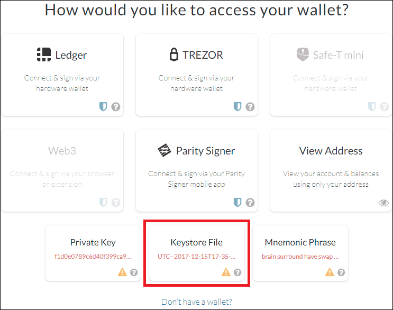This screenshot has height=310, width=393.
Task: Click the Ledger logo icon
Action: click(44, 54)
